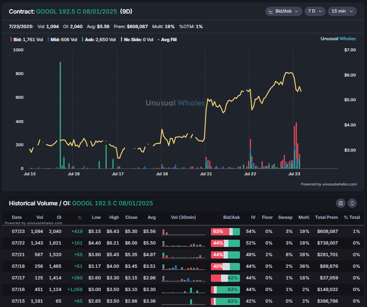Select the 07/23 date cell
This screenshot has height=307, width=367.
point(18,231)
